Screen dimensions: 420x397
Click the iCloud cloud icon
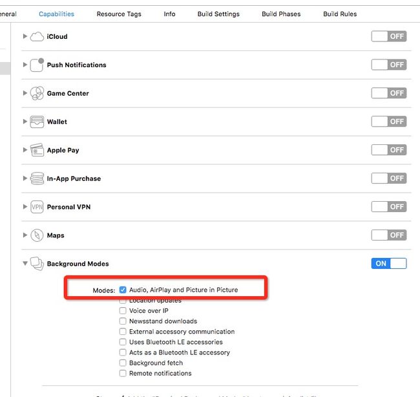(37, 36)
